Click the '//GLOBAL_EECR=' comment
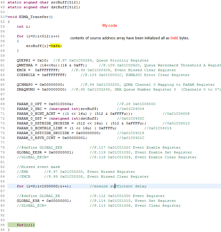Screen dimensions: 221x232 tap(33, 157)
